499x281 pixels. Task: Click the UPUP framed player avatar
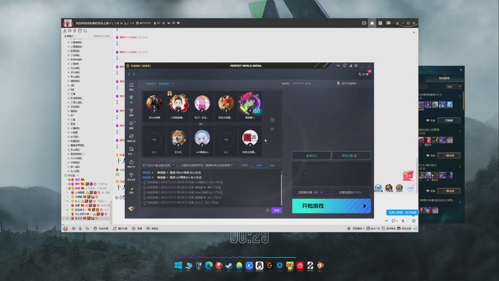(250, 104)
